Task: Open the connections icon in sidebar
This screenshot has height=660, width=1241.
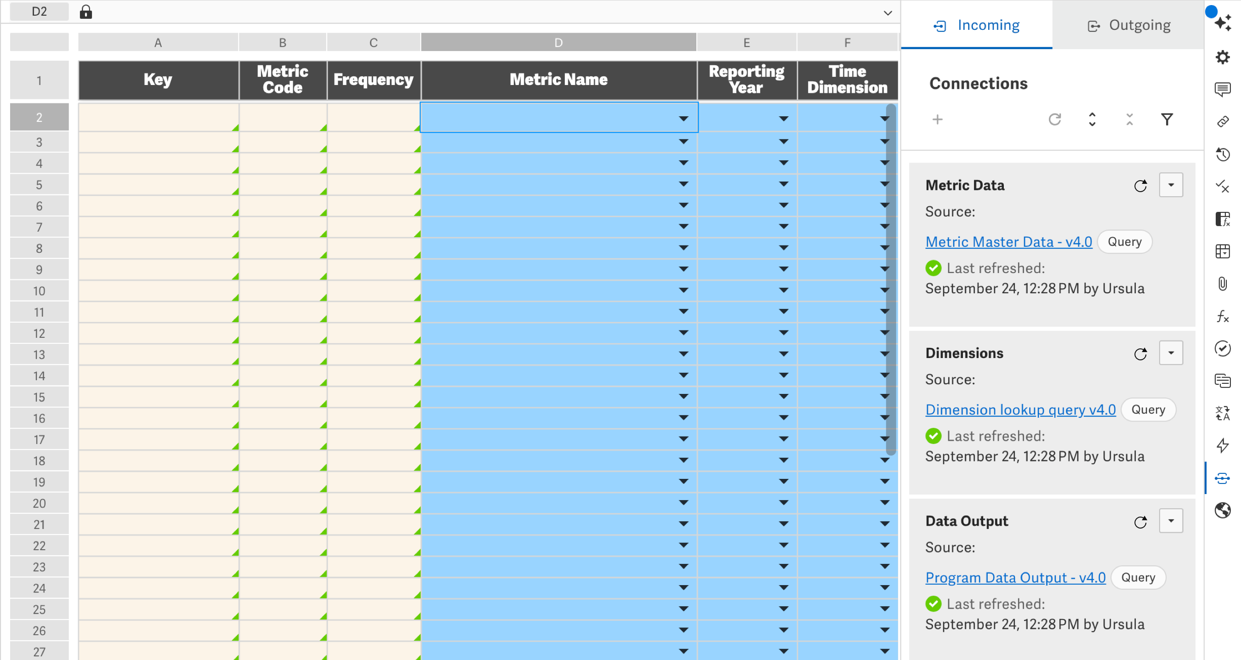Action: 1223,478
